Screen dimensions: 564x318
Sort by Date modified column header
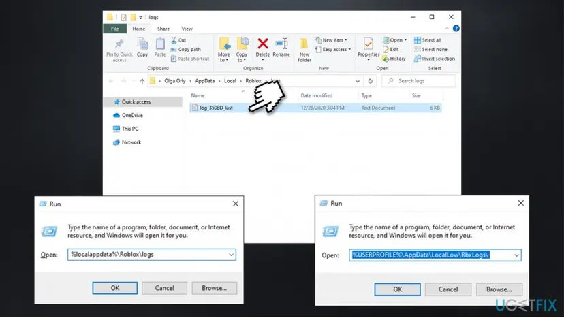coord(317,96)
